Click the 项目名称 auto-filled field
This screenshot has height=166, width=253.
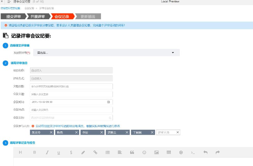coord(71,70)
